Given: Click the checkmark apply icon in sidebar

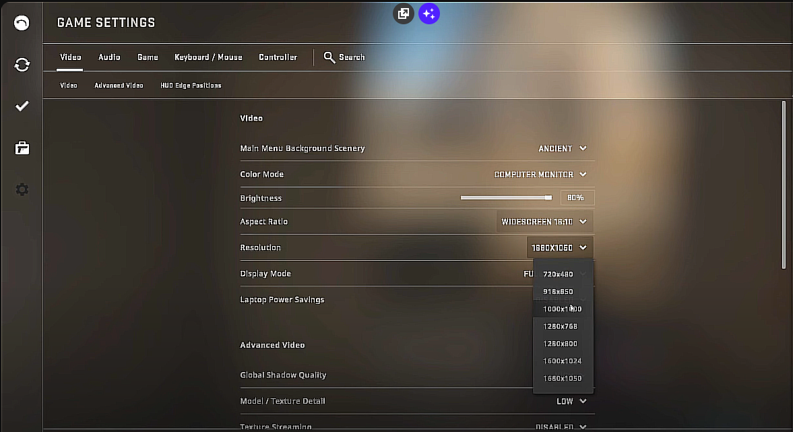Looking at the screenshot, I should 22,106.
